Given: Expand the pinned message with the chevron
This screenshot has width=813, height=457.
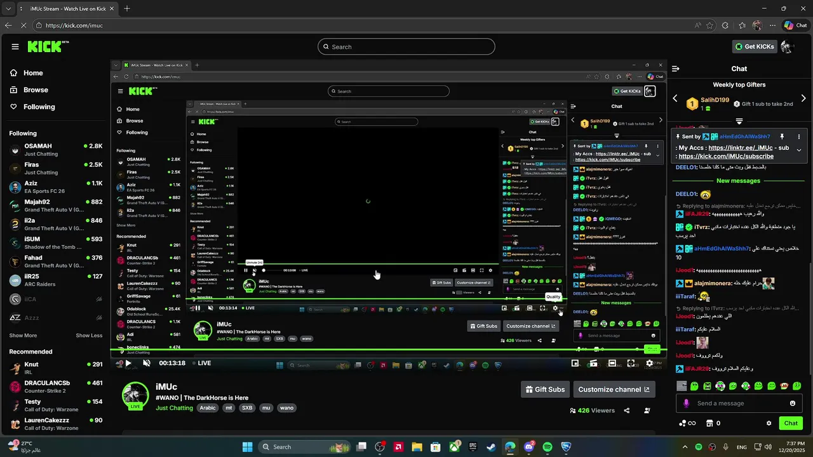Looking at the screenshot, I should pyautogui.click(x=799, y=150).
